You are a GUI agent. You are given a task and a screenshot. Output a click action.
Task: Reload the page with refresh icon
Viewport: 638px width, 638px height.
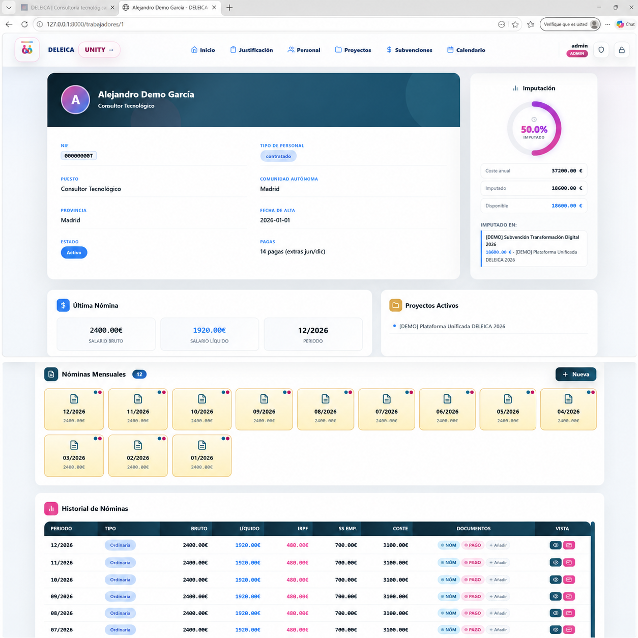point(24,24)
